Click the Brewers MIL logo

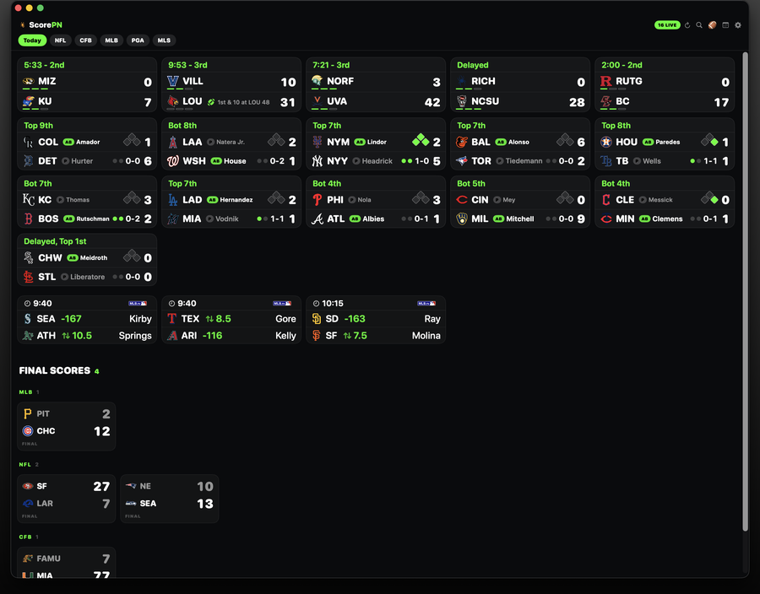coord(462,219)
